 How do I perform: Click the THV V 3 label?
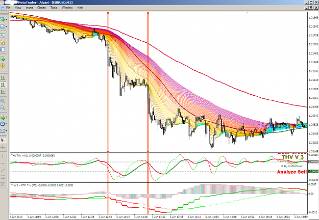(292, 157)
